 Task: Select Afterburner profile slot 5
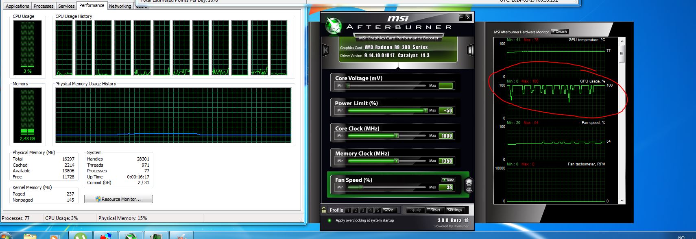[x=377, y=210]
